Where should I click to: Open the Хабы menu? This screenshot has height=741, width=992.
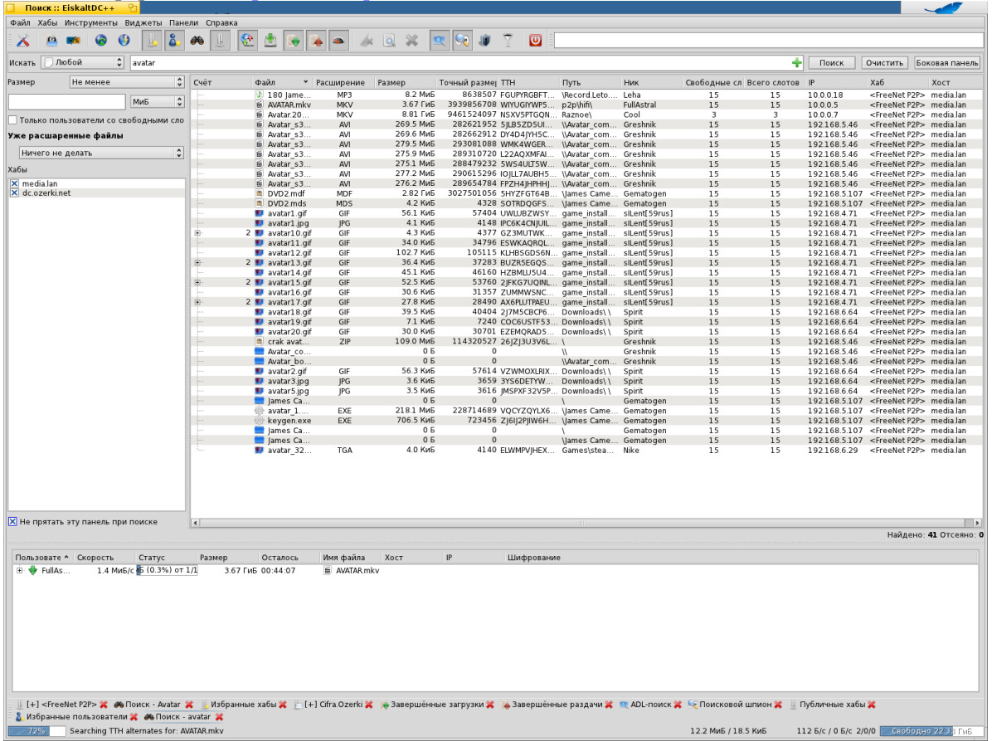(47, 22)
